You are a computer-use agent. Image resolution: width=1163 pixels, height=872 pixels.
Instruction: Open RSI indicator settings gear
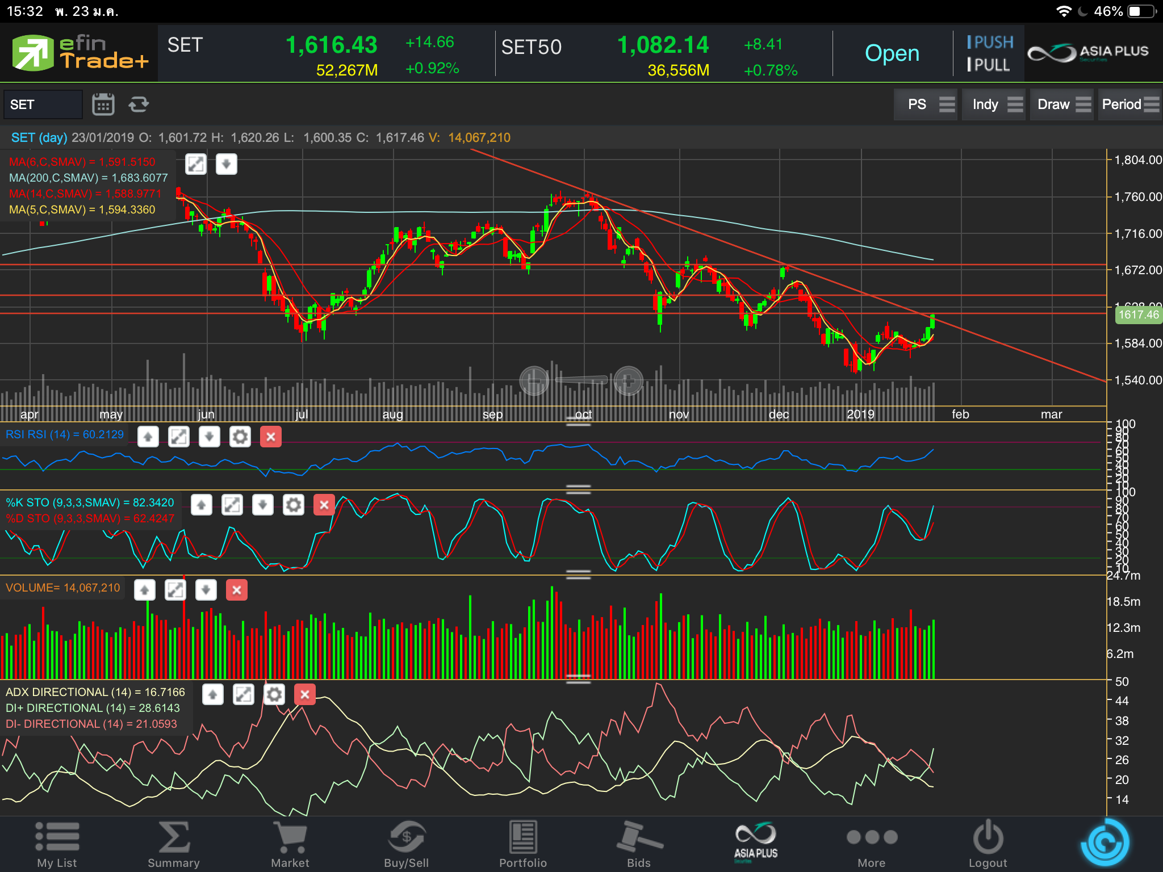pyautogui.click(x=240, y=437)
